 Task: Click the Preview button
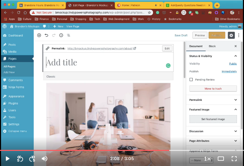(200, 35)
